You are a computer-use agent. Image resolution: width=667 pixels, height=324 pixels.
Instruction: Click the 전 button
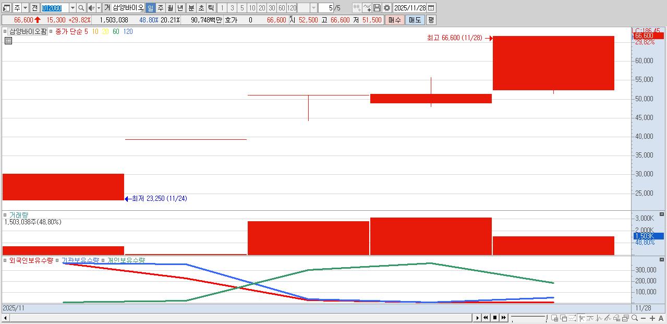(x=34, y=8)
